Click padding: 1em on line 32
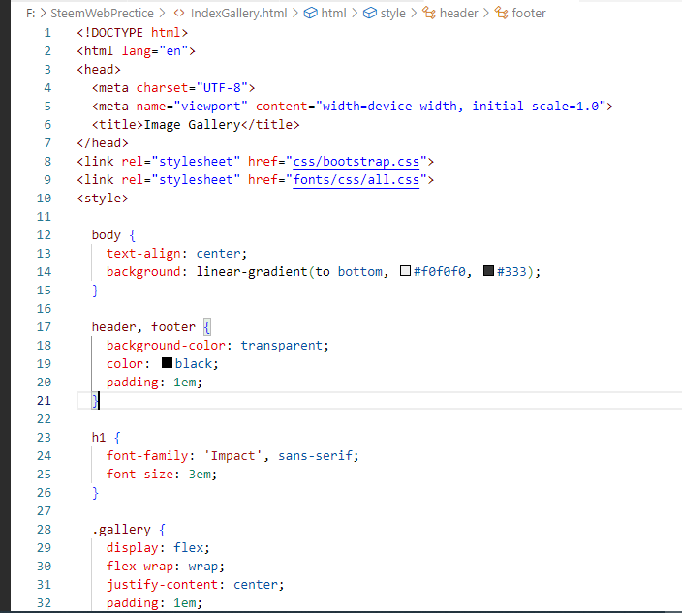 [154, 603]
